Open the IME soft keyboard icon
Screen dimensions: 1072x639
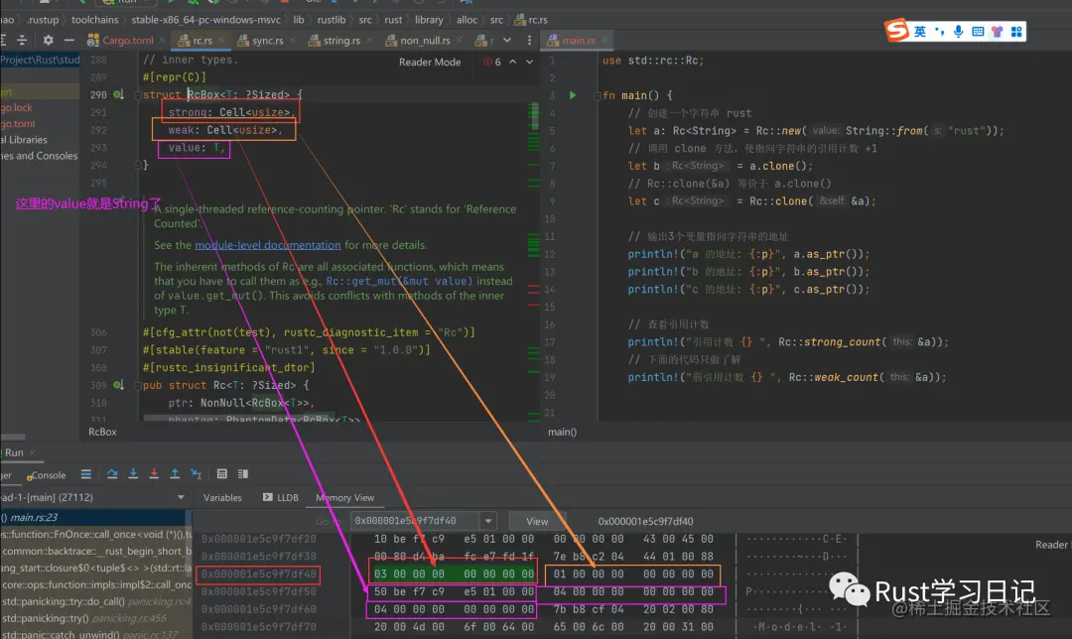pos(978,32)
